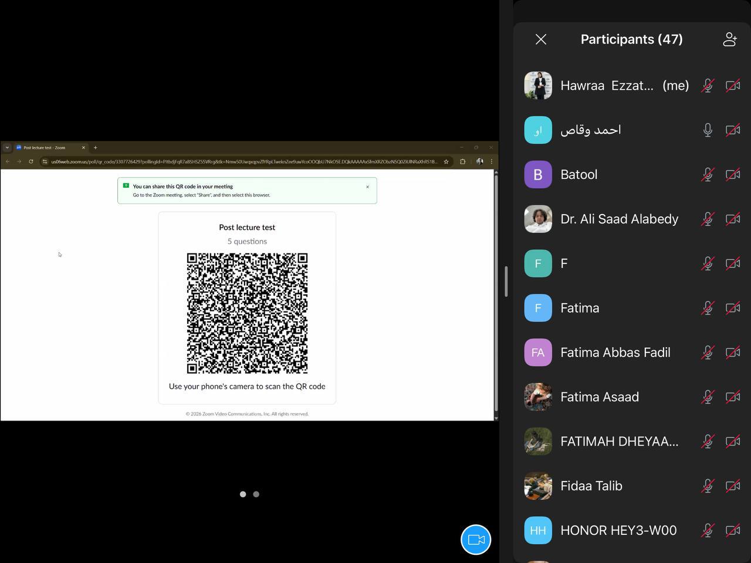
Task: Tap Fatima's camera-off icon
Action: click(733, 308)
